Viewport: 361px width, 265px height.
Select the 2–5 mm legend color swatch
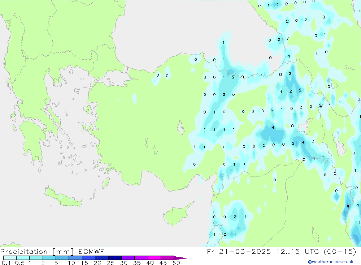point(49,258)
